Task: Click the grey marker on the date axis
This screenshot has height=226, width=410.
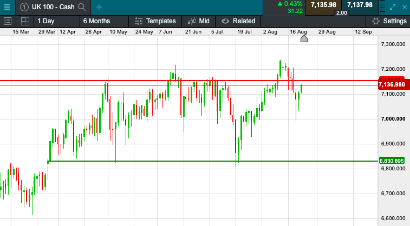Action: [x=304, y=39]
